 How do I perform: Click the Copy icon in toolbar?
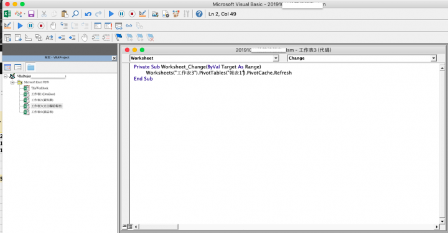click(54, 14)
